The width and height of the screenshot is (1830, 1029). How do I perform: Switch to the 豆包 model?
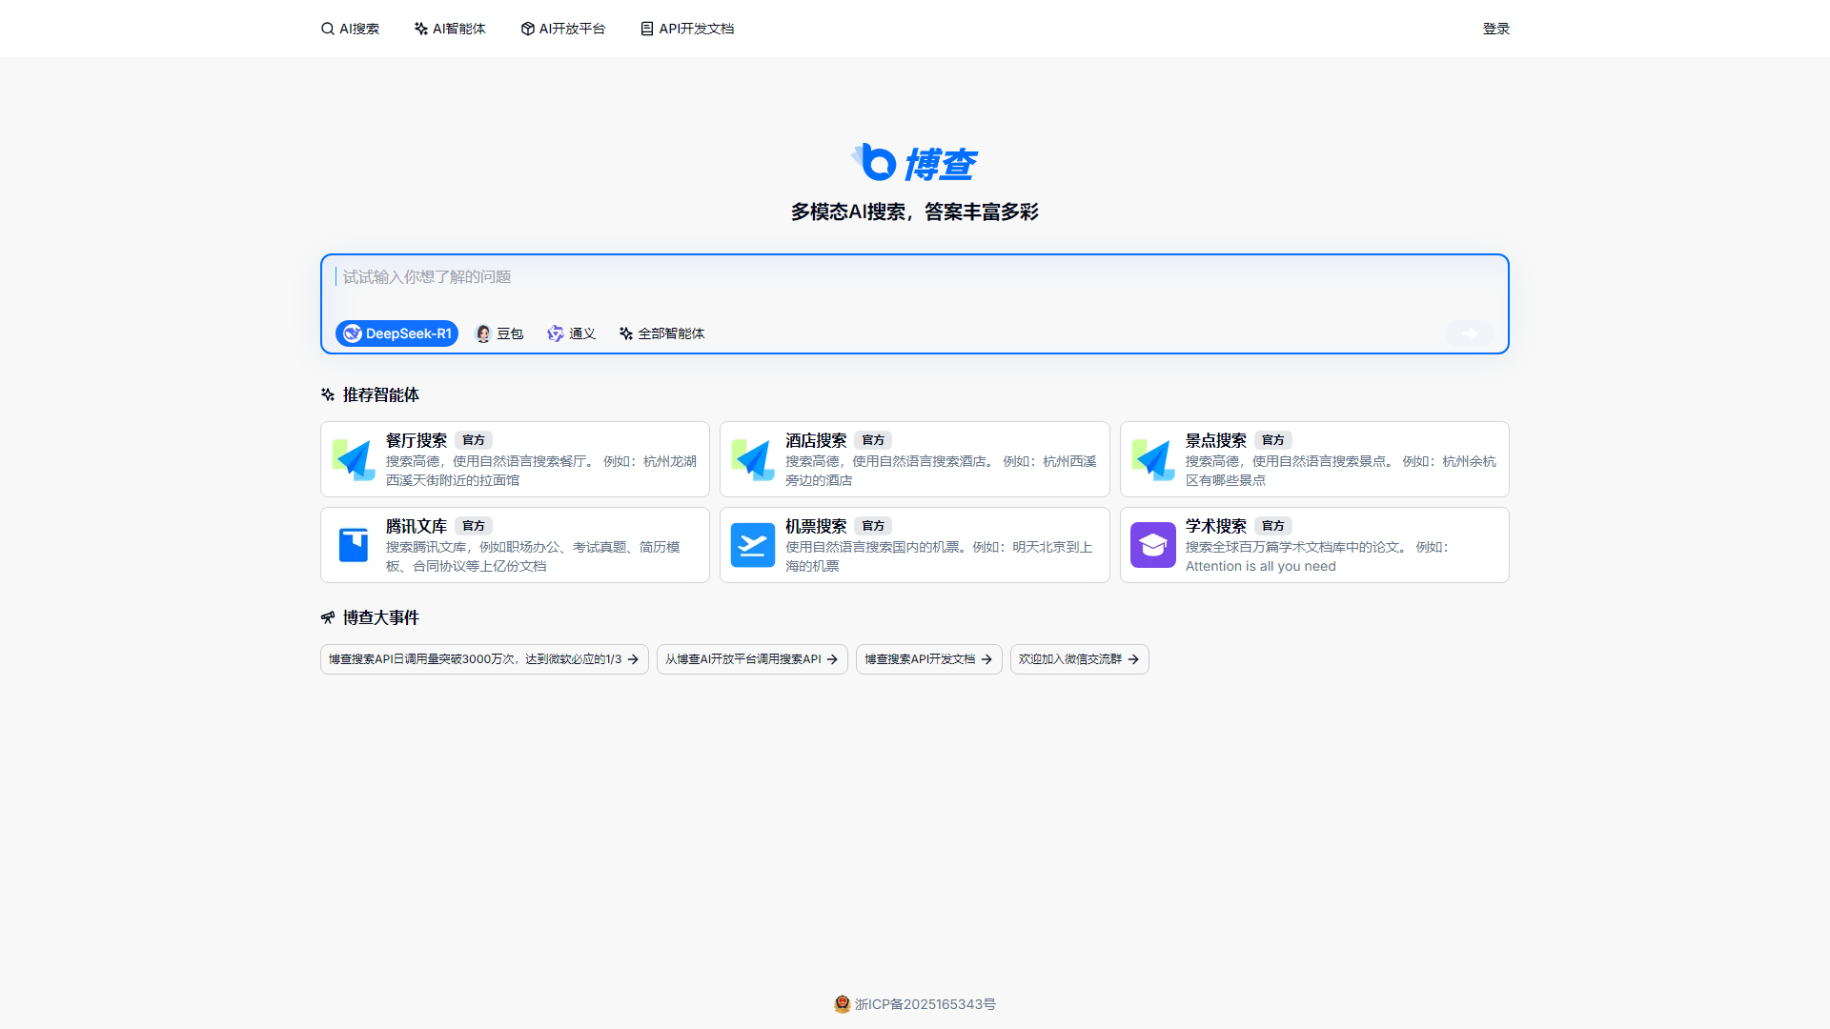point(498,333)
